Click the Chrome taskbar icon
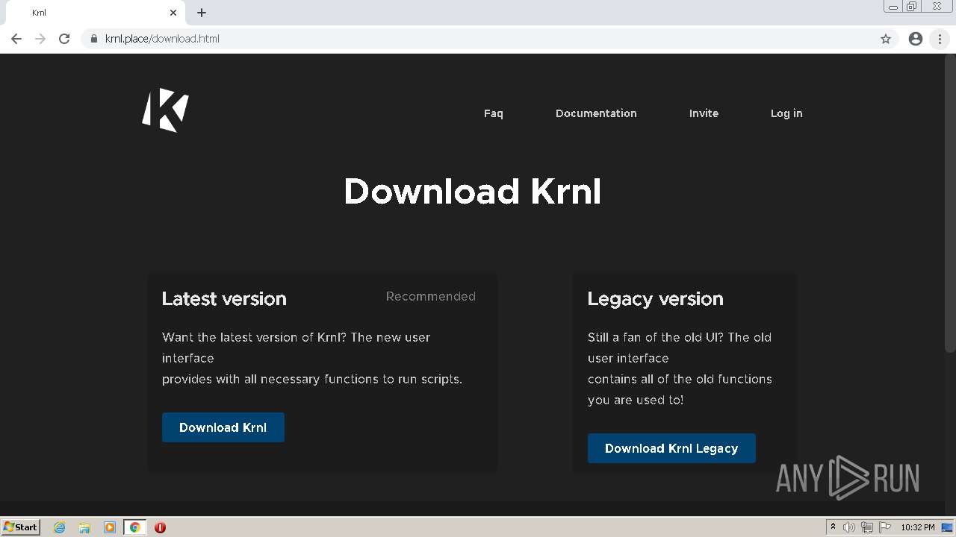956x537 pixels. 134,527
